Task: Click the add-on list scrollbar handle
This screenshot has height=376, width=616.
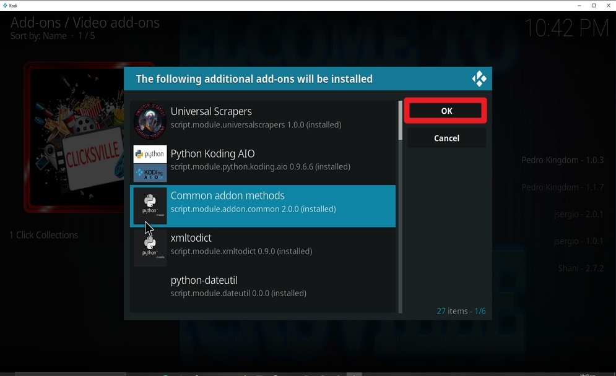Action: pyautogui.click(x=401, y=120)
